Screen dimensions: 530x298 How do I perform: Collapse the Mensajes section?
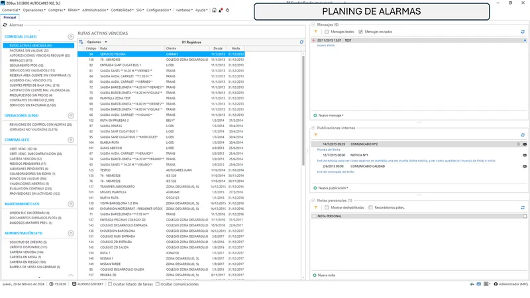(x=313, y=25)
